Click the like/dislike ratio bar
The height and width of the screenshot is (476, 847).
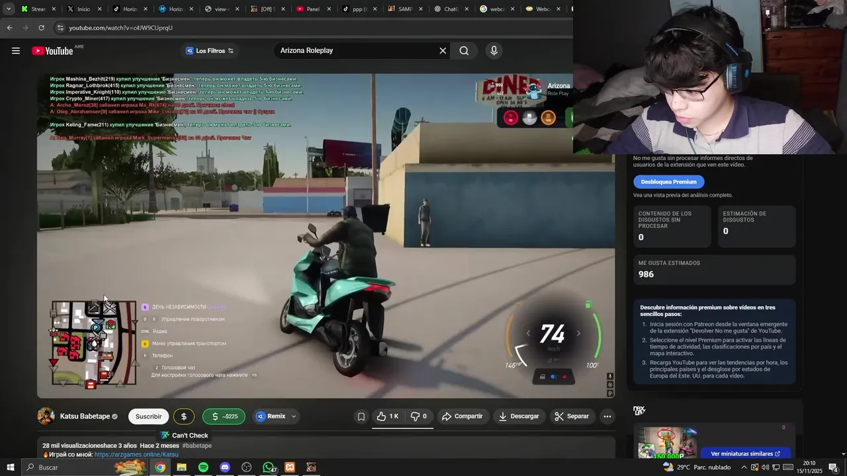402,428
